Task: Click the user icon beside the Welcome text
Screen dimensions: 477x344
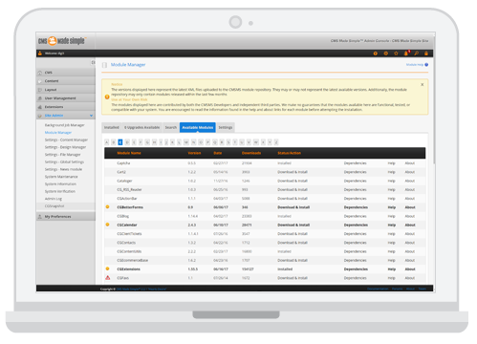Action: [40, 54]
